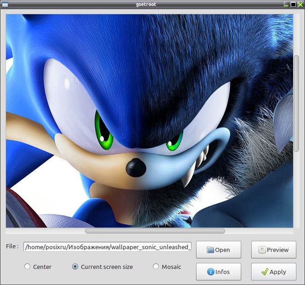Choose the Mosaic radio option
This screenshot has width=305, height=285.
(x=167, y=267)
